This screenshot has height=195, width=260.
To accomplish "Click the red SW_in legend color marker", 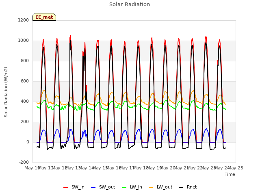I will 66,188.
